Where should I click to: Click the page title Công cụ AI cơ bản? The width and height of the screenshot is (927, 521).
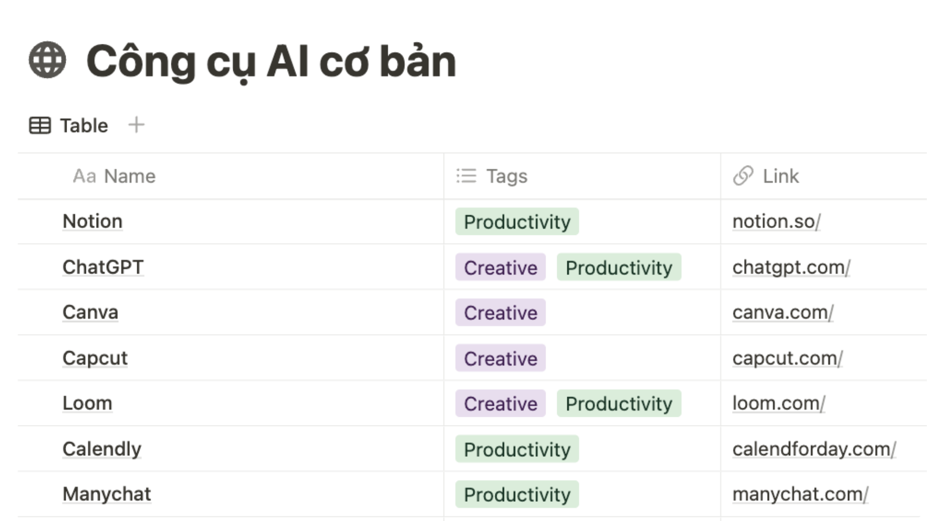click(271, 62)
